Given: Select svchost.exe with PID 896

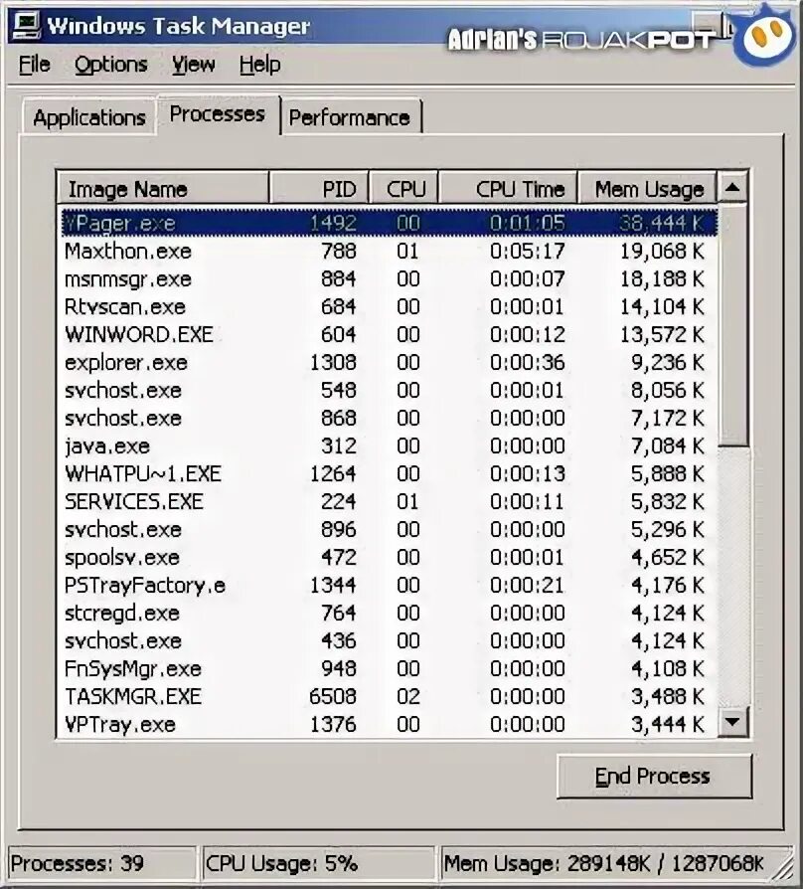Looking at the screenshot, I should (x=388, y=529).
